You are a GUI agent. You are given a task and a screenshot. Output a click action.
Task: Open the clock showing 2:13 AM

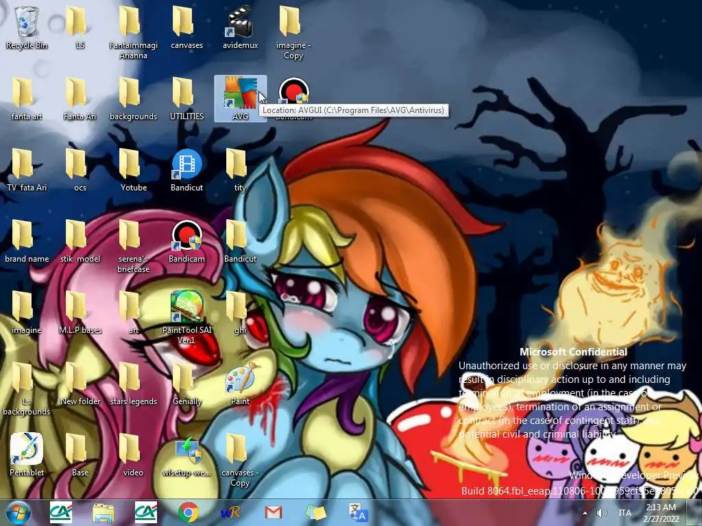point(661,513)
